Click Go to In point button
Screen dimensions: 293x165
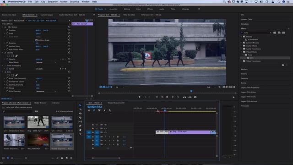(x=157, y=97)
